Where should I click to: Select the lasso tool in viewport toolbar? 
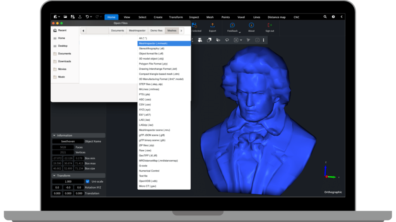(227, 40)
